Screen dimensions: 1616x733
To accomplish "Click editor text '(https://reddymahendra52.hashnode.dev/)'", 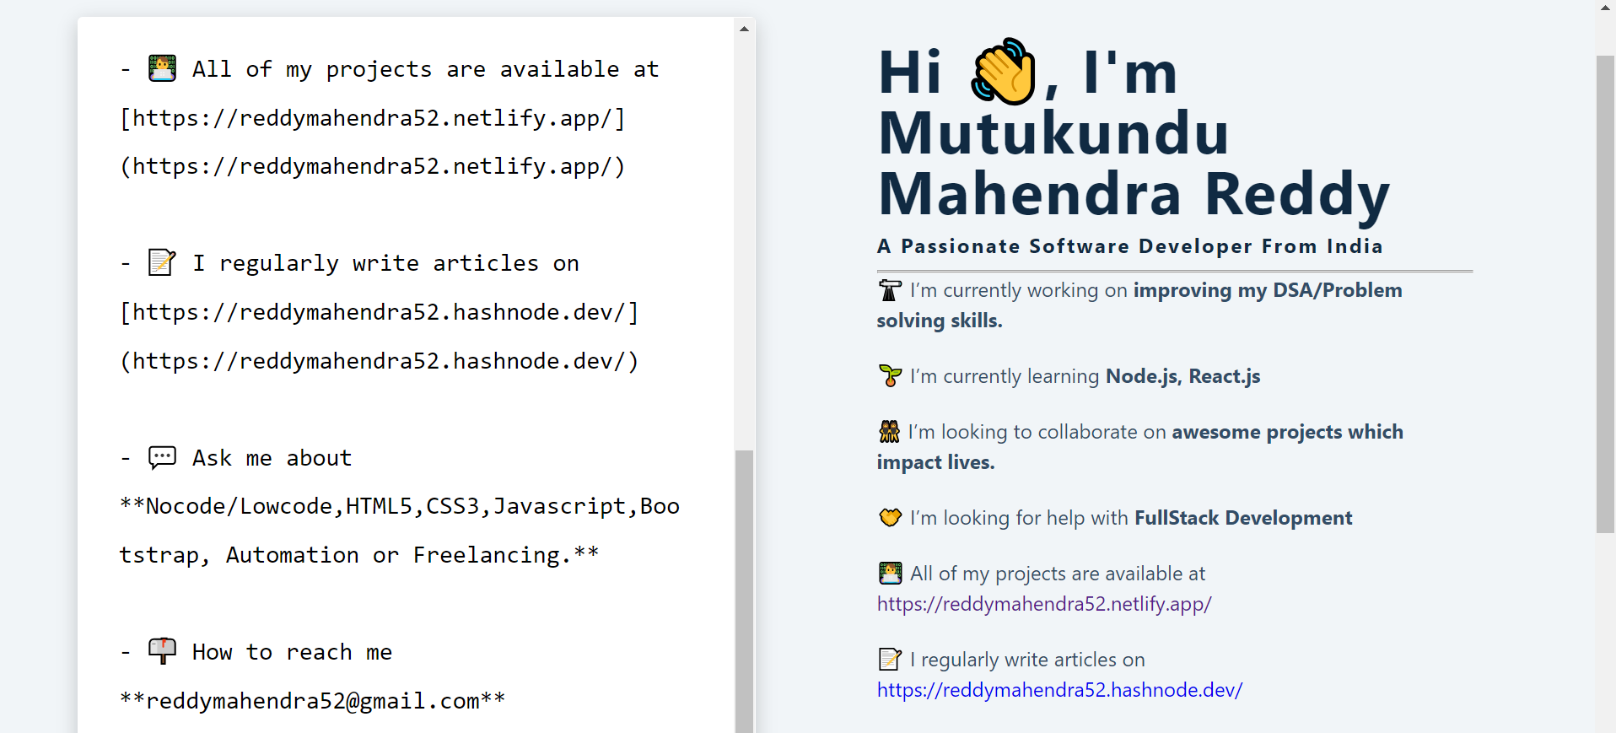I will coord(379,361).
